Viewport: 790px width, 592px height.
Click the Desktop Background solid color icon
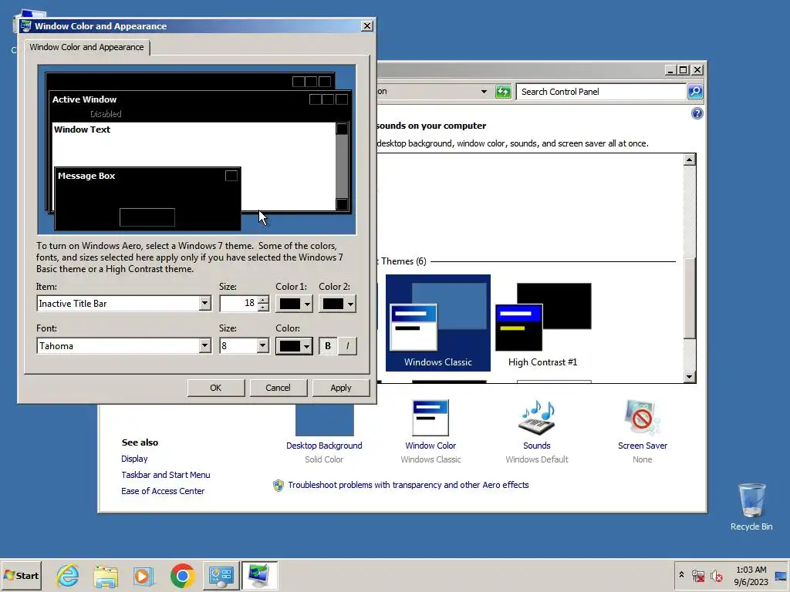325,420
